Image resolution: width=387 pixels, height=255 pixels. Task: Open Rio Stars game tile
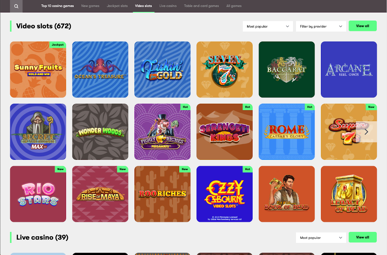[38, 194]
